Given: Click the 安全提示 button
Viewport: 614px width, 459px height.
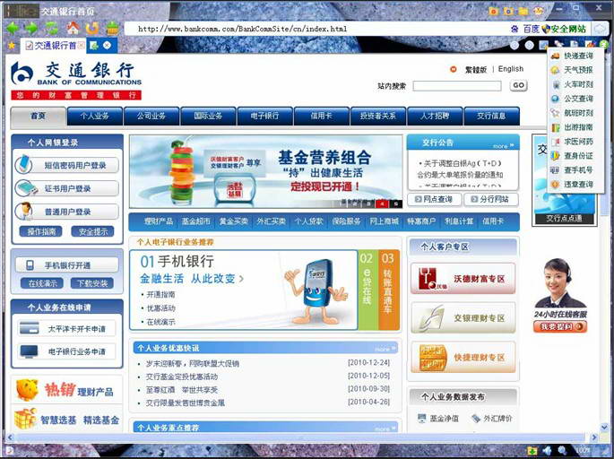Looking at the screenshot, I should coord(93,231).
